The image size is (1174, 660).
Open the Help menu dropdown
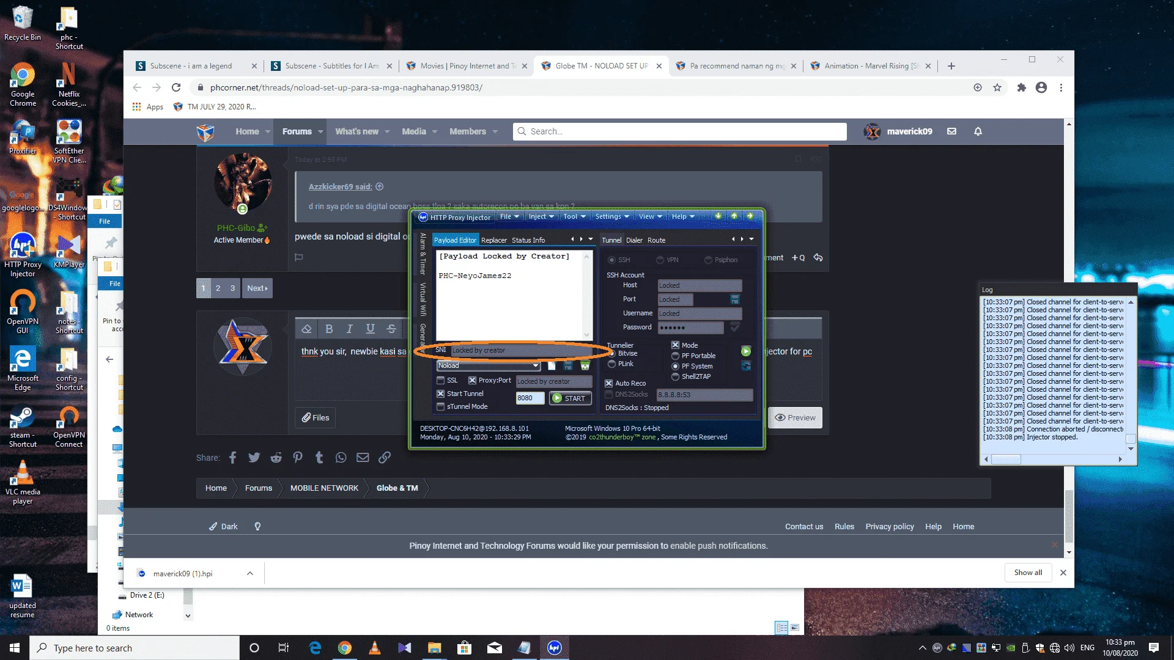683,216
